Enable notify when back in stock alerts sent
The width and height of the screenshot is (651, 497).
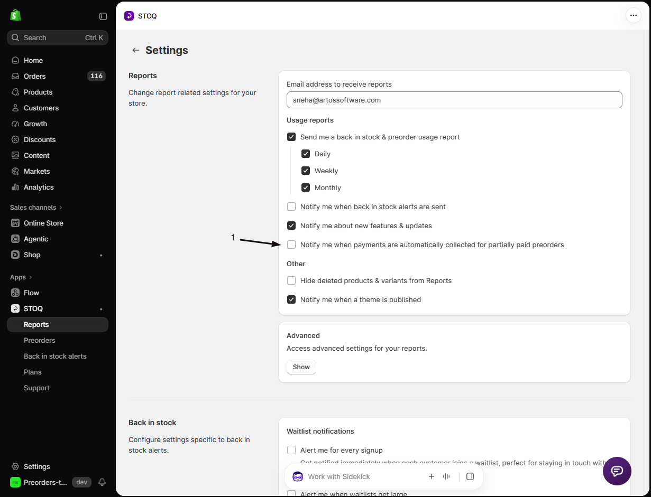pos(291,207)
